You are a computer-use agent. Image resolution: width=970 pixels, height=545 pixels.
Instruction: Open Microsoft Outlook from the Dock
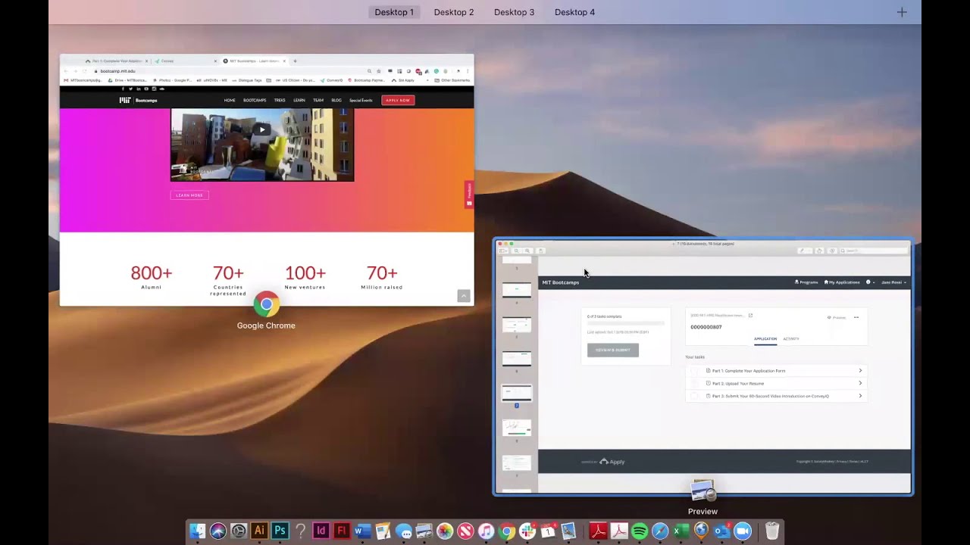tap(721, 531)
